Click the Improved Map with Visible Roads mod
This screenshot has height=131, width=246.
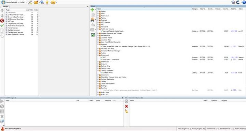(113, 31)
